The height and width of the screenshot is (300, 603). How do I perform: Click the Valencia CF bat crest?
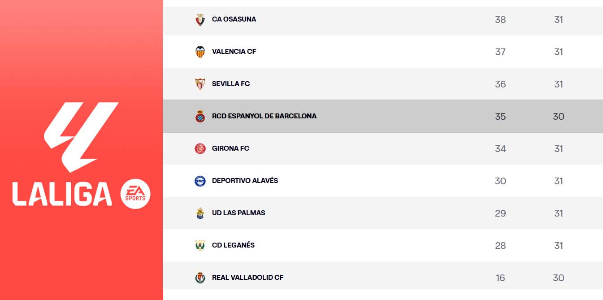(x=200, y=52)
